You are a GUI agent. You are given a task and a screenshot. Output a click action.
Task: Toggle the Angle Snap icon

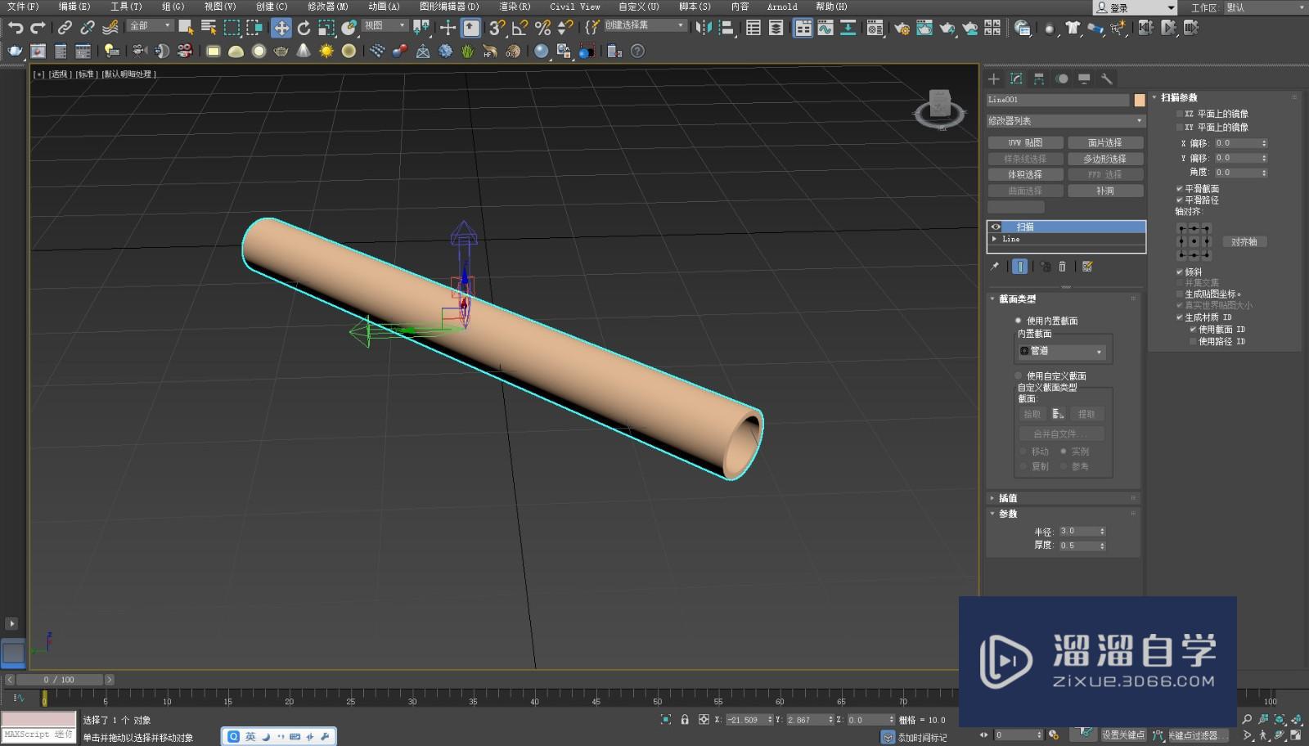tap(520, 28)
